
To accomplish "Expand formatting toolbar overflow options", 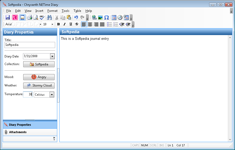I will click(x=133, y=25).
